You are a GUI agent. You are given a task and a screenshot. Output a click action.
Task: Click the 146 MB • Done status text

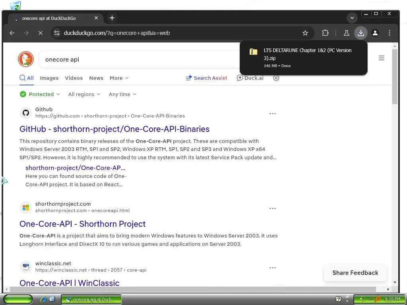[x=277, y=66]
